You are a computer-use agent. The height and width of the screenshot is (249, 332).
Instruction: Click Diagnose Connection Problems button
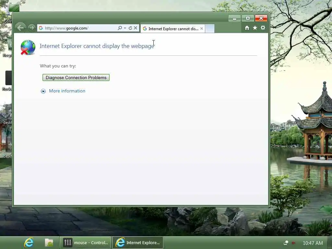(76, 77)
